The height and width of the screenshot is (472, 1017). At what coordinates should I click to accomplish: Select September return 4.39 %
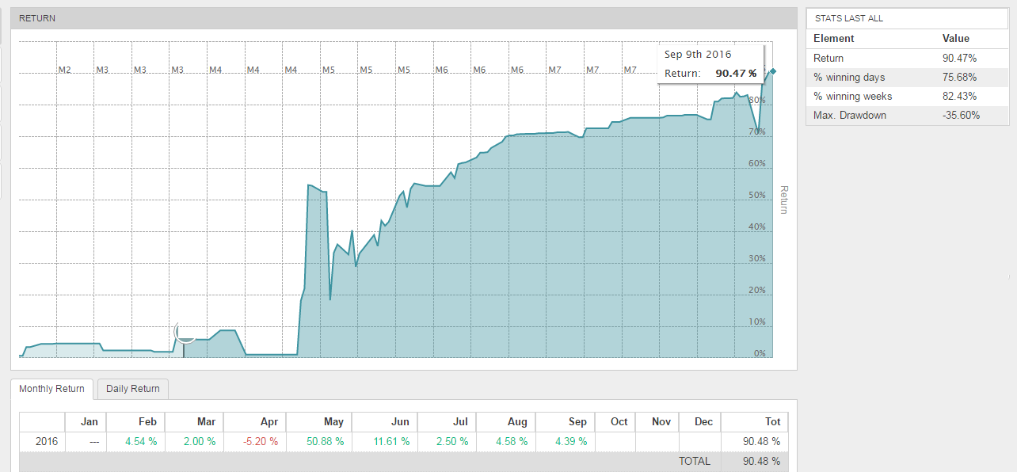pos(570,441)
